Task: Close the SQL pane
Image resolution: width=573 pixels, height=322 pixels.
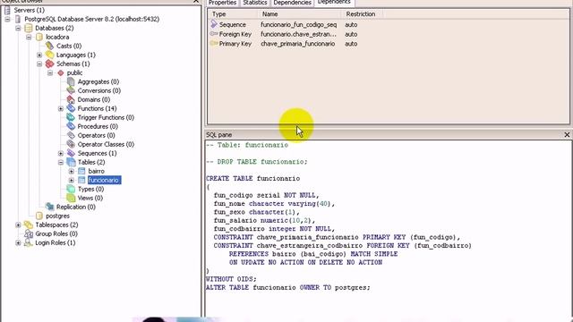Action: pyautogui.click(x=567, y=135)
